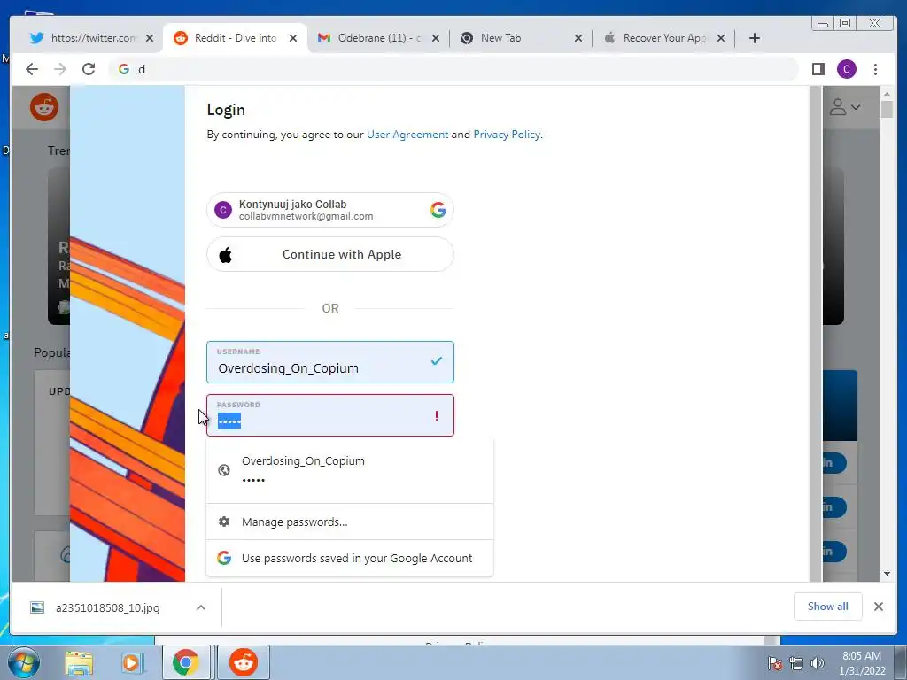Image resolution: width=907 pixels, height=680 pixels.
Task: Click the globe icon of saved credential
Action: (224, 470)
